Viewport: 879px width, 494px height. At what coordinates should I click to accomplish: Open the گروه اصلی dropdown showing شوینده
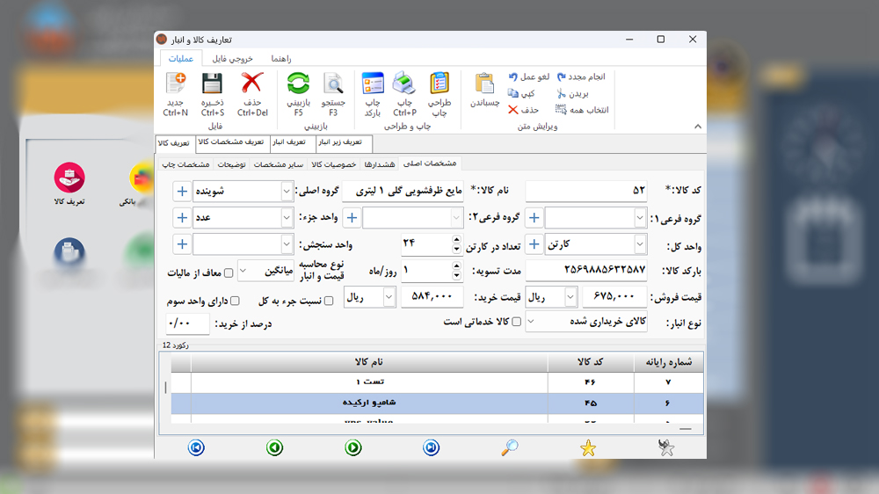click(287, 191)
